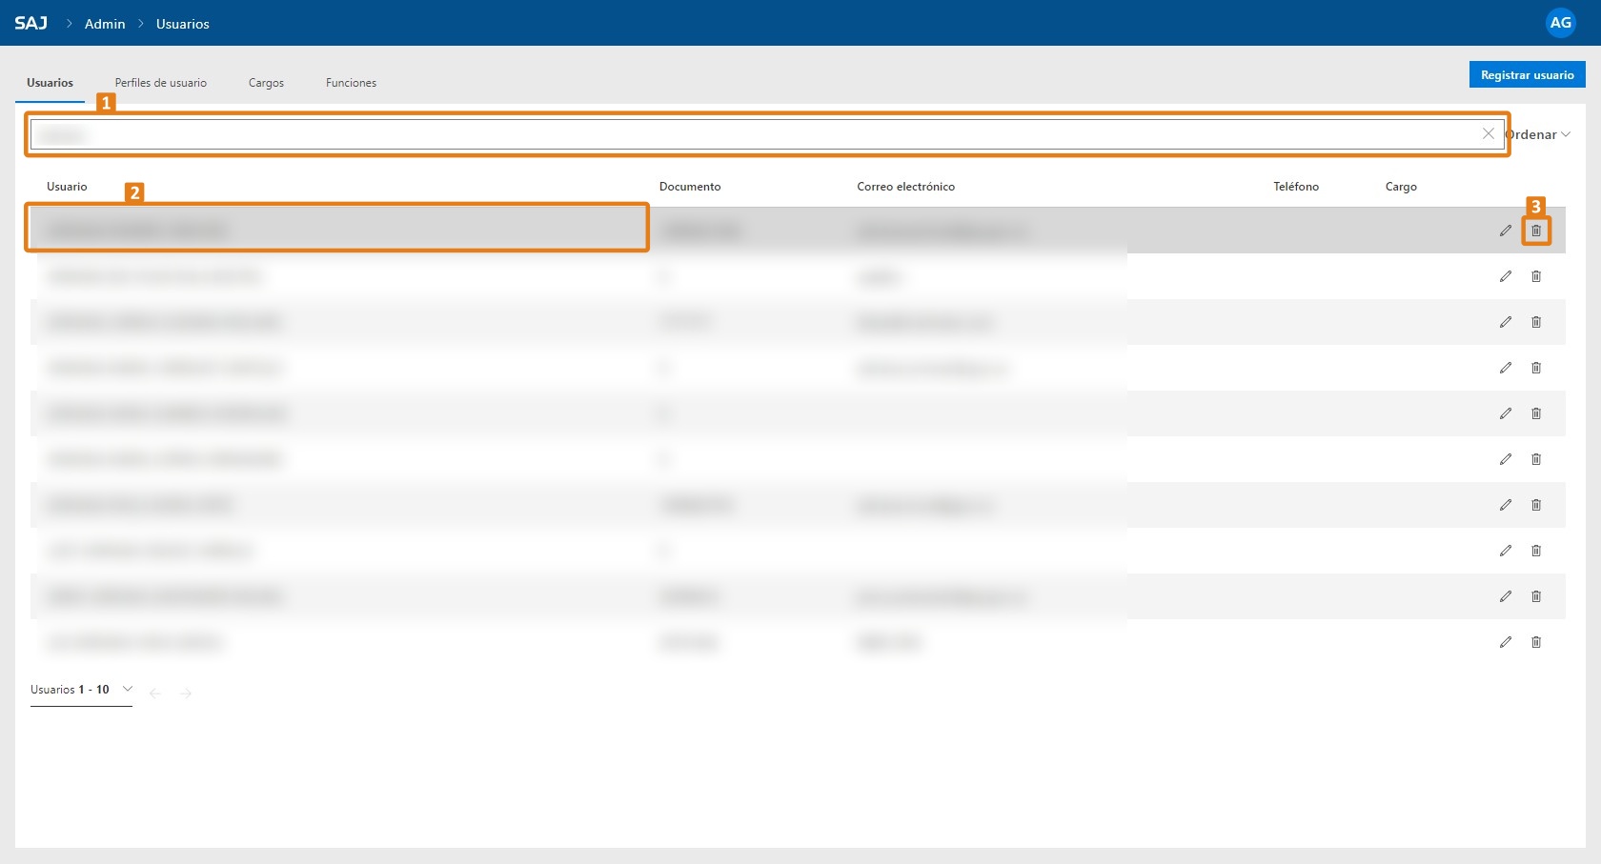
Task: Click the SAJ logo
Action: coord(30,23)
